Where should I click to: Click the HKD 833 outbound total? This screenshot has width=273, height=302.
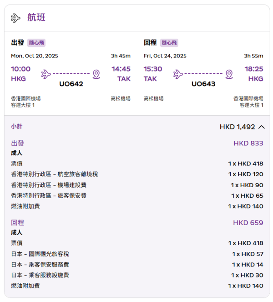coord(248,143)
